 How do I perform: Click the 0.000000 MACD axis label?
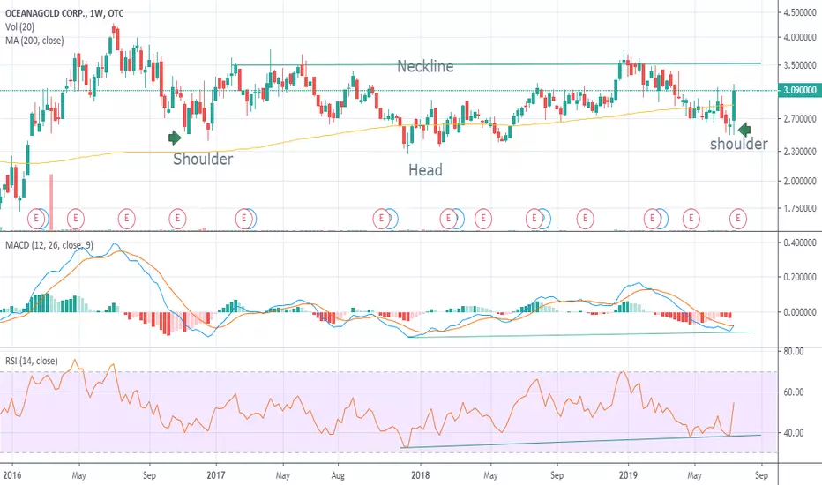point(800,312)
